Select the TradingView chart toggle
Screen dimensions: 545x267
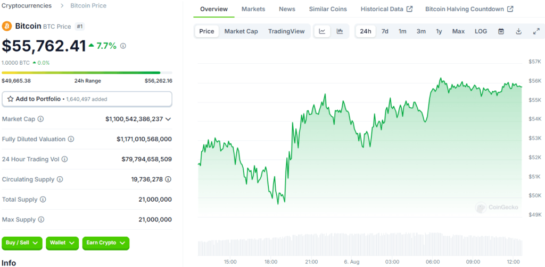click(x=286, y=31)
